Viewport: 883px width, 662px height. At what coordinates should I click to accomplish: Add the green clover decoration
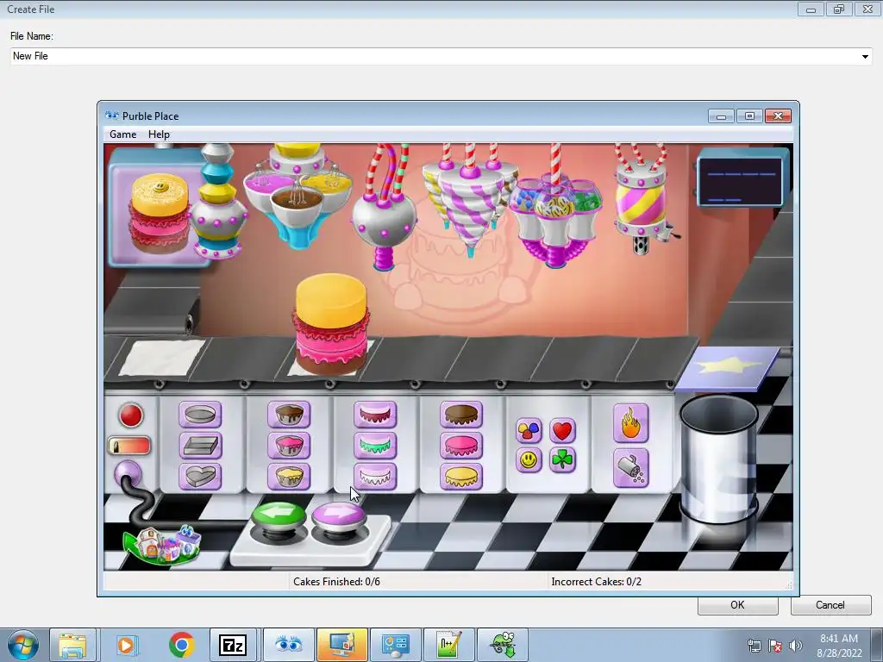tap(562, 460)
